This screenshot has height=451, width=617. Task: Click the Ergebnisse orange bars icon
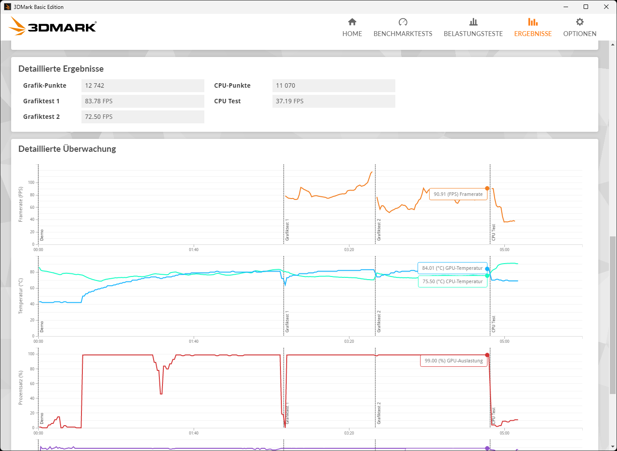coord(533,22)
